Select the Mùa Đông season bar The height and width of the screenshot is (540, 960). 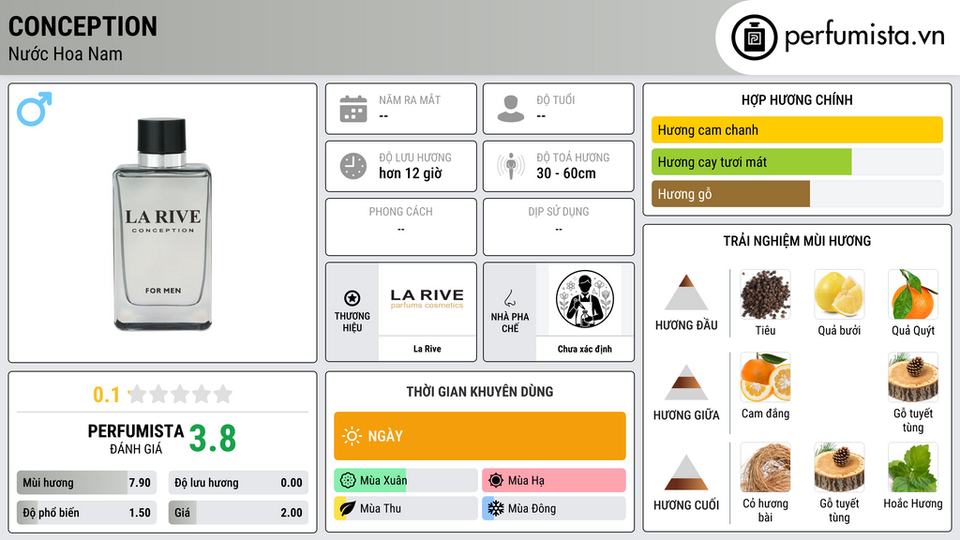coord(553,508)
